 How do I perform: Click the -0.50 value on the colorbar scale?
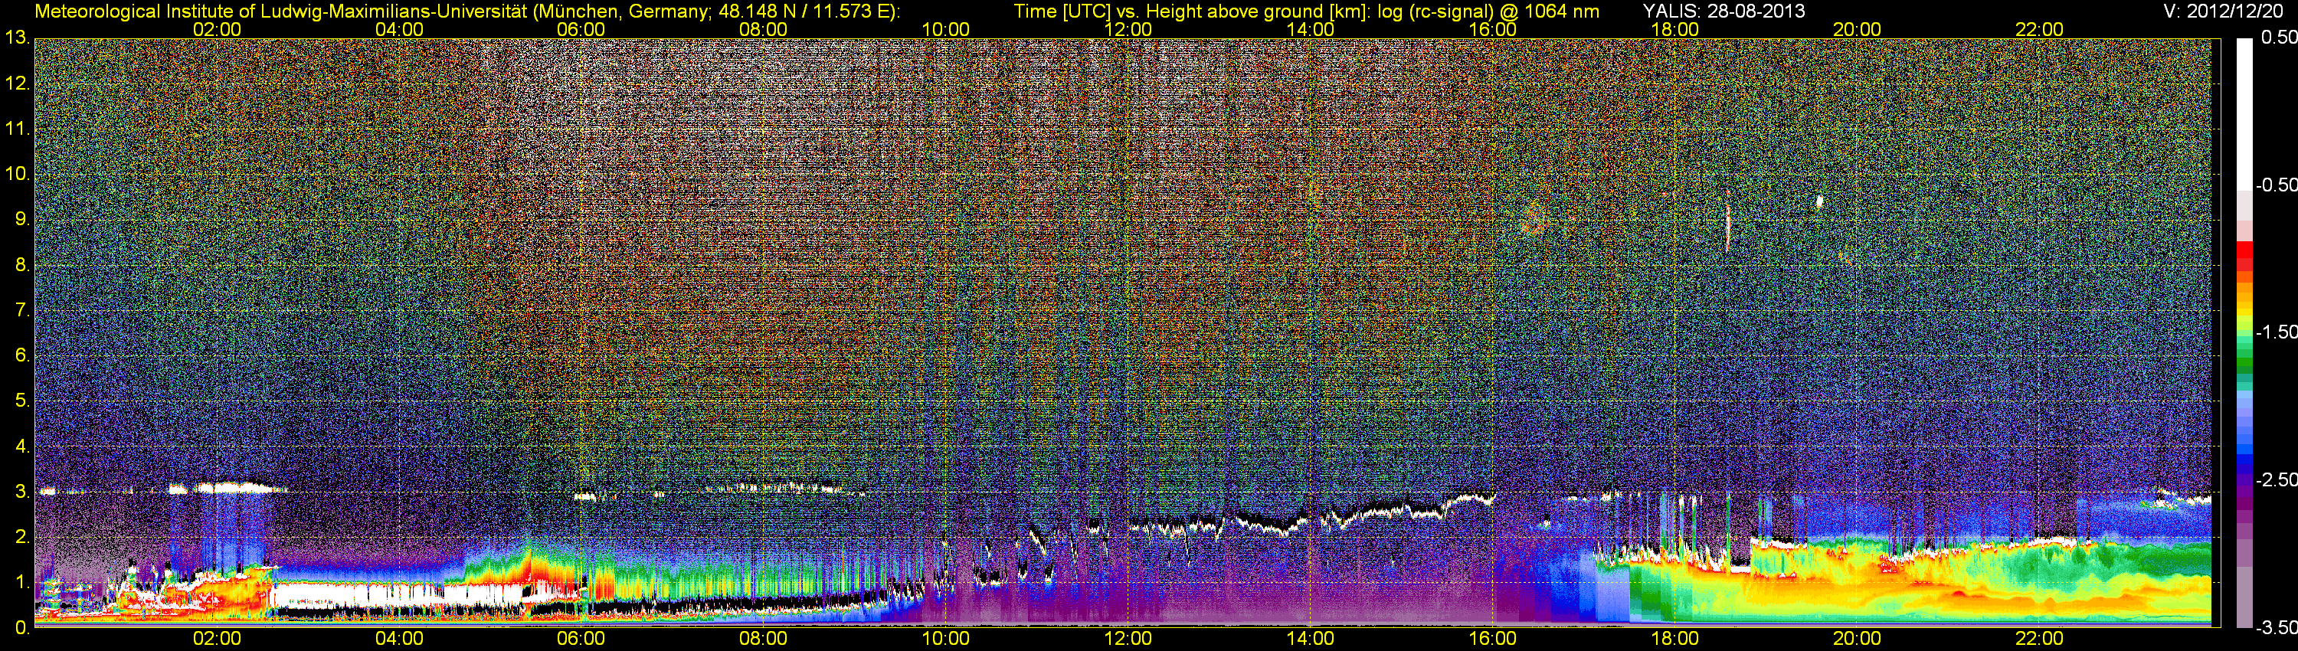coord(2277,185)
